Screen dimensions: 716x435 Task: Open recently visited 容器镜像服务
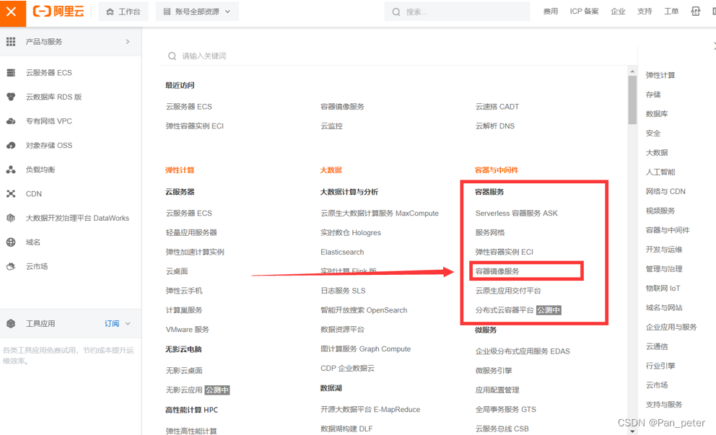pos(342,106)
